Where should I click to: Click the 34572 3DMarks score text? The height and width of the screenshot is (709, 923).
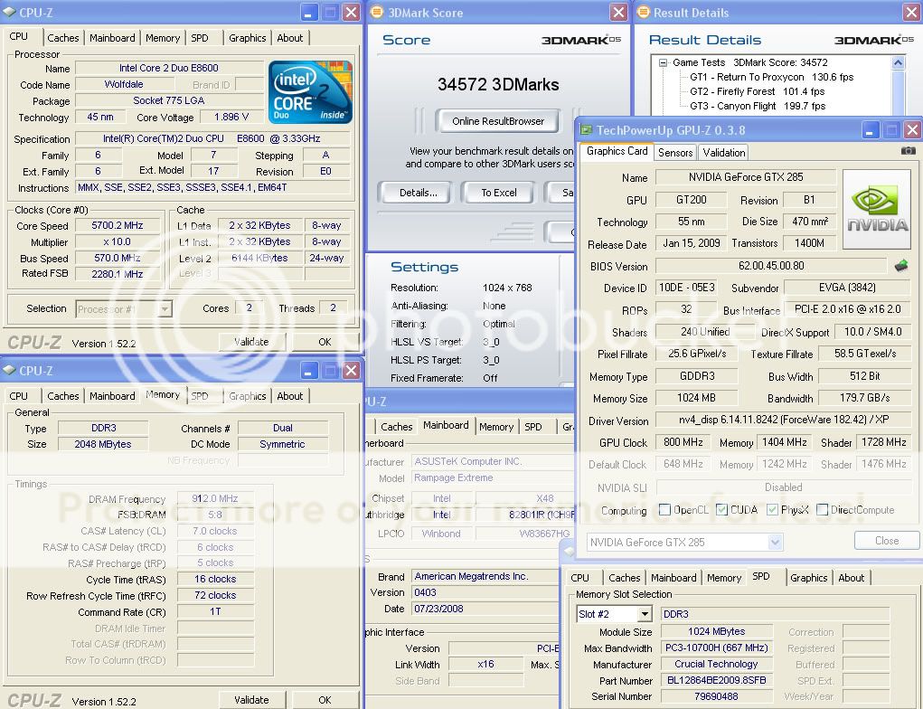498,85
